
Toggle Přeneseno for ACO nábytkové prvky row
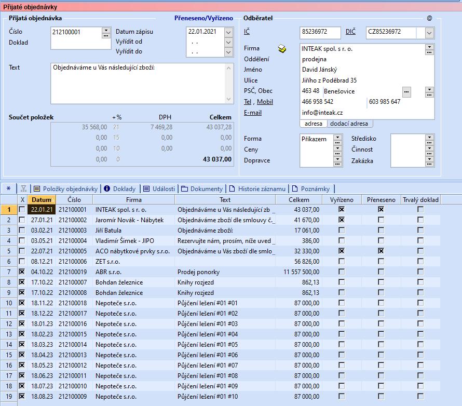381,251
